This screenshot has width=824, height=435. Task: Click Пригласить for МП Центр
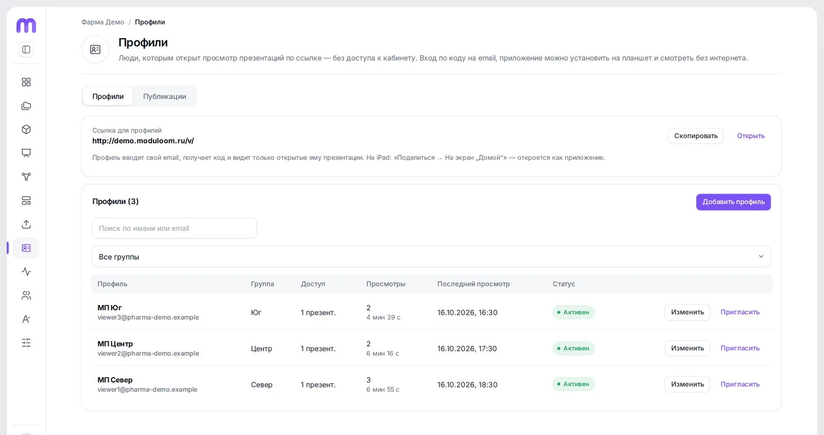(x=740, y=348)
